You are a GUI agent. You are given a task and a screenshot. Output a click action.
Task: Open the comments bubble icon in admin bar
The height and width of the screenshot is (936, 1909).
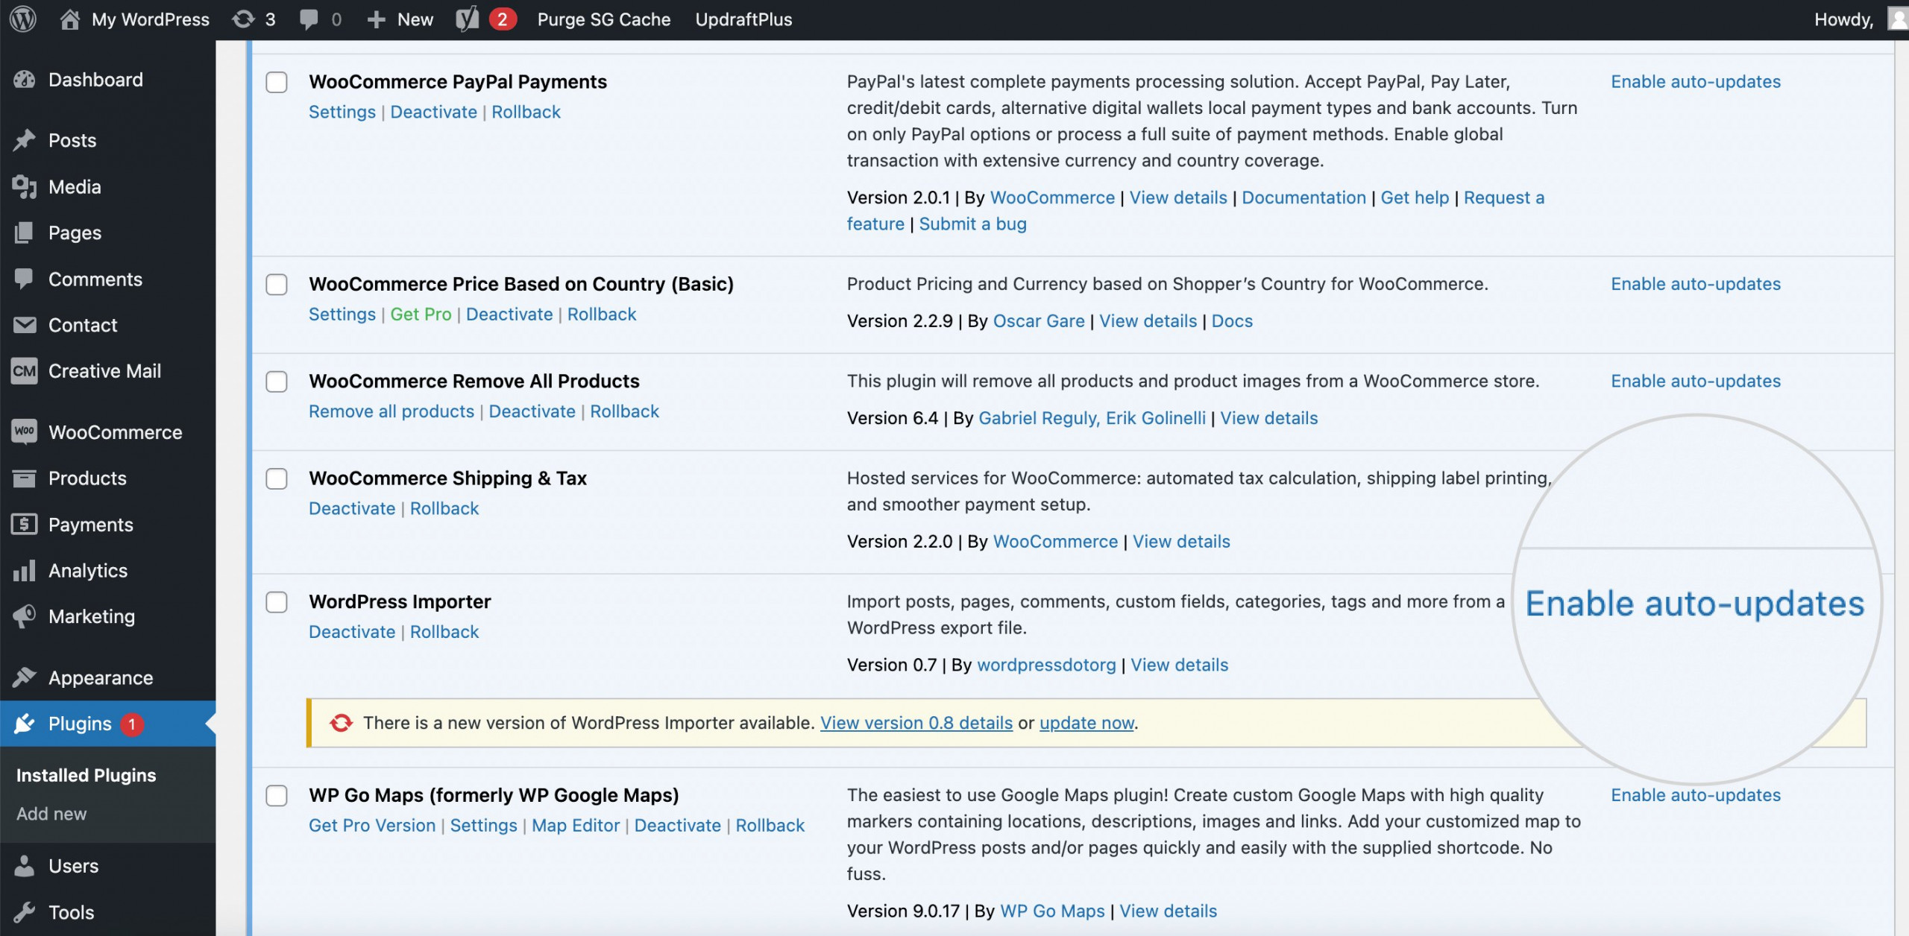(x=309, y=19)
